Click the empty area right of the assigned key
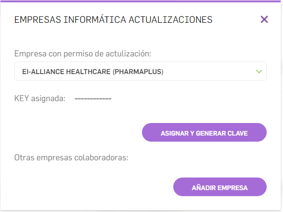The height and width of the screenshot is (212, 283). tap(187, 99)
